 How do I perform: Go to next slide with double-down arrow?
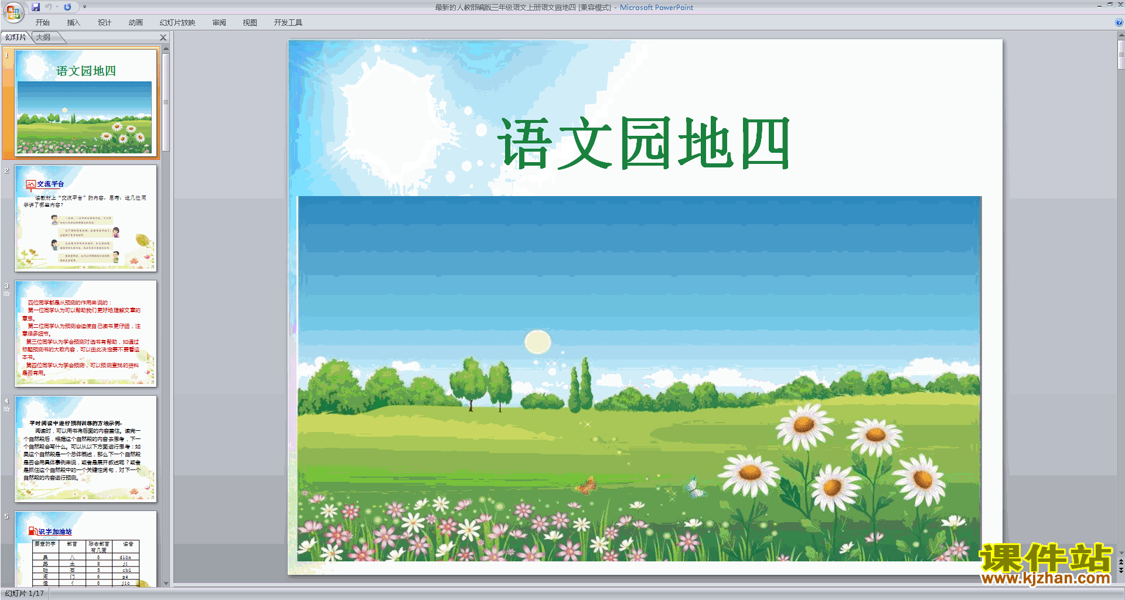(x=1121, y=570)
